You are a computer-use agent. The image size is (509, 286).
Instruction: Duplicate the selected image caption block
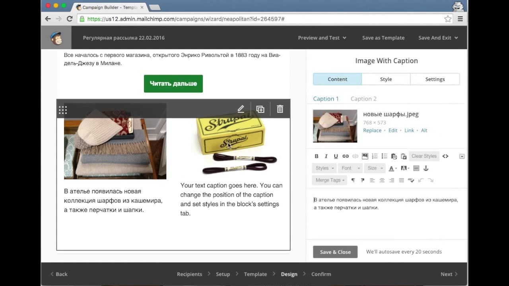click(260, 109)
